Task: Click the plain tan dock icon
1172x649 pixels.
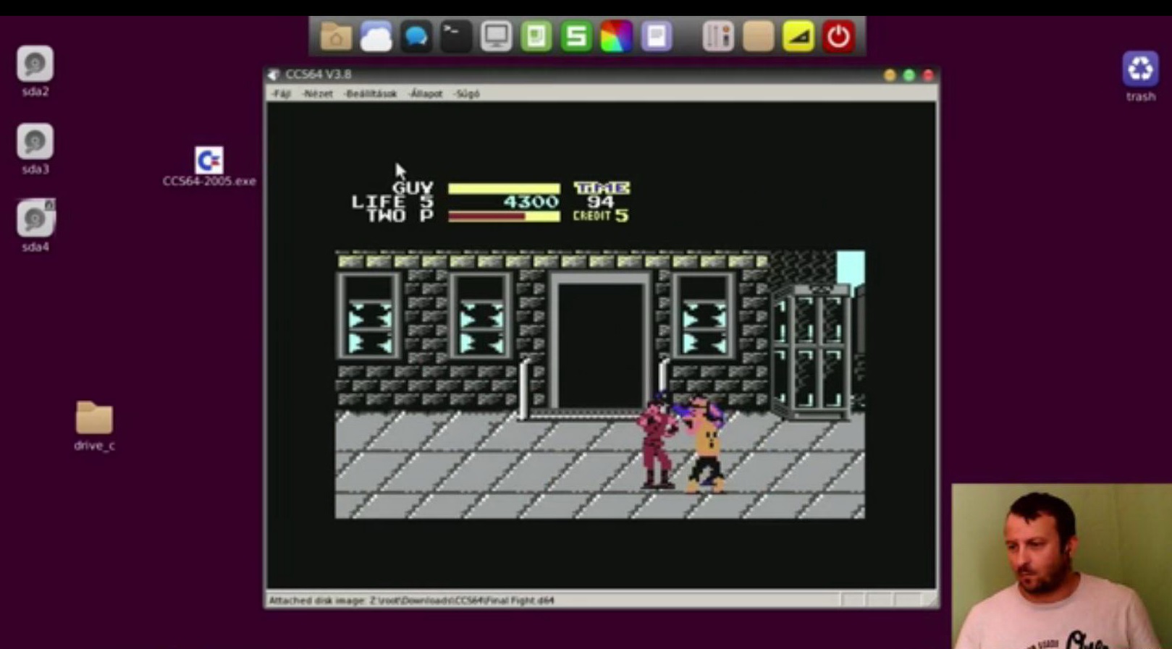Action: (758, 37)
